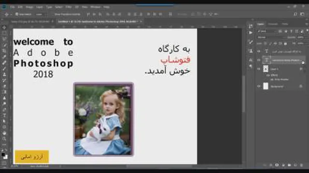Select the Path Selection tool
This screenshot has height=173, width=309.
4,122
